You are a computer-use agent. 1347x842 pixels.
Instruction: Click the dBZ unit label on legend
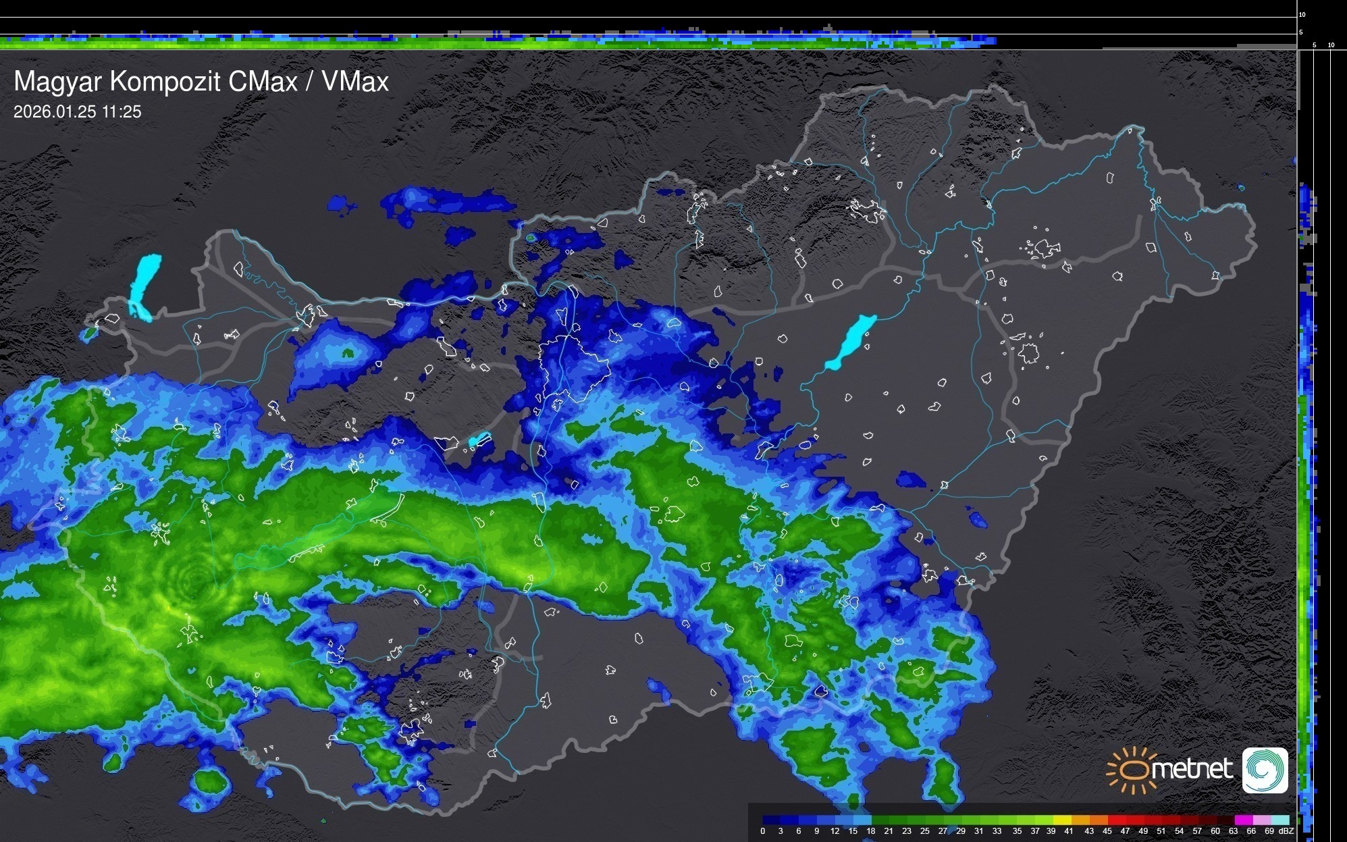1286,831
